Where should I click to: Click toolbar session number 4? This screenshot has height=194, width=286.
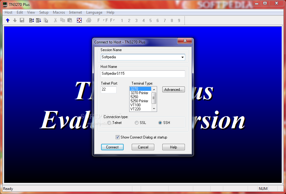(x=143, y=20)
